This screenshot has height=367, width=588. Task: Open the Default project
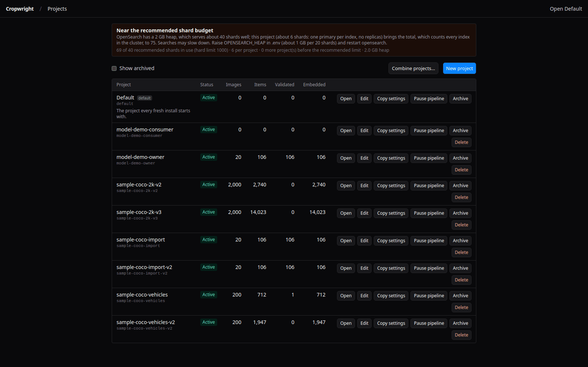pos(346,99)
